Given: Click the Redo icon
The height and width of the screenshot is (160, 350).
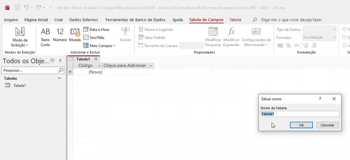Looking at the screenshot, I should click(39, 7).
